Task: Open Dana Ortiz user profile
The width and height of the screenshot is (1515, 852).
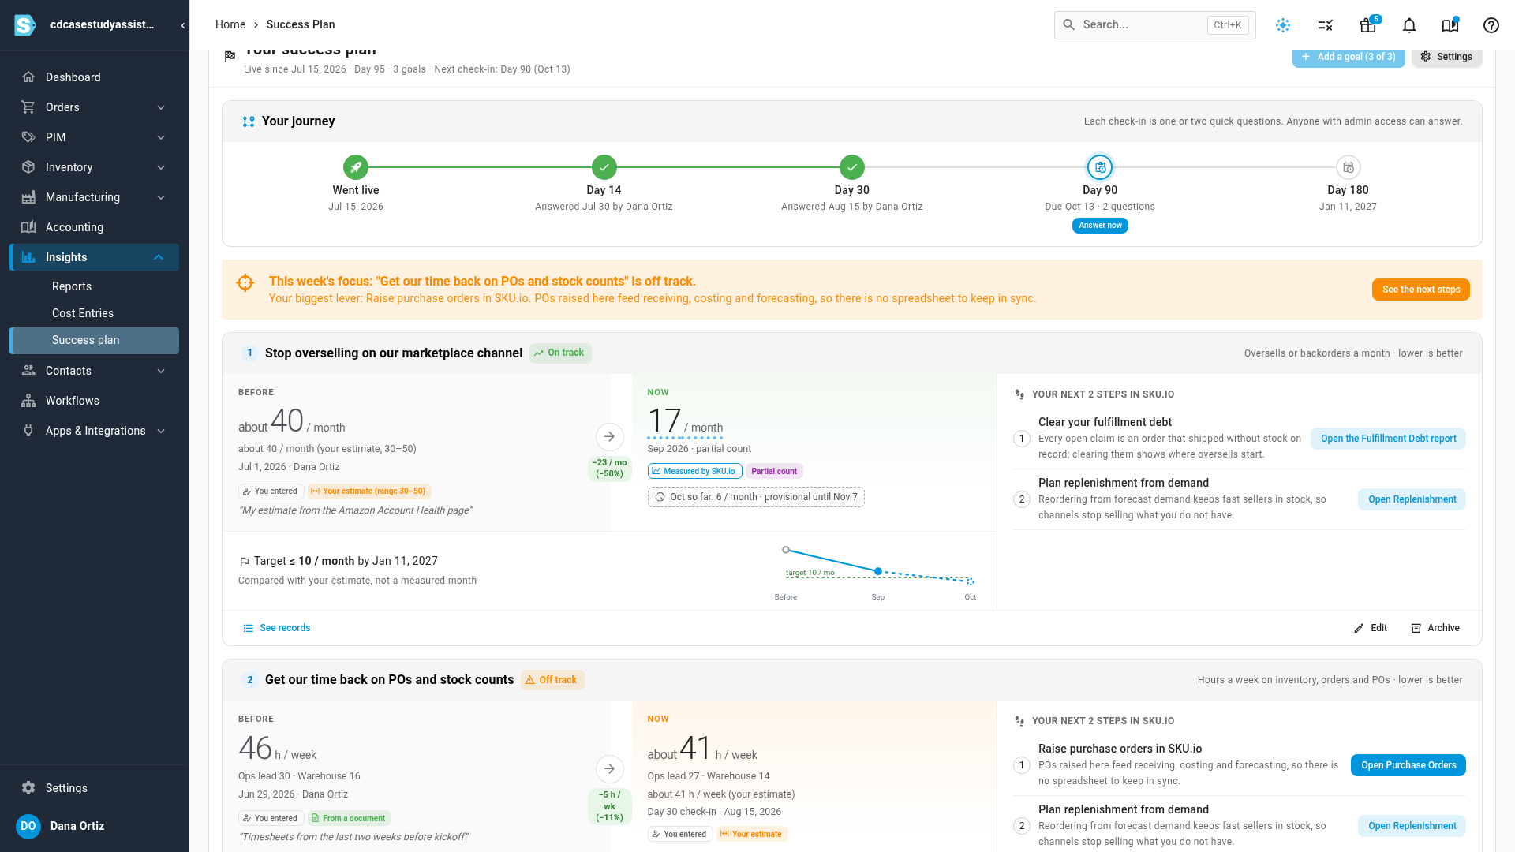Action: click(x=95, y=826)
